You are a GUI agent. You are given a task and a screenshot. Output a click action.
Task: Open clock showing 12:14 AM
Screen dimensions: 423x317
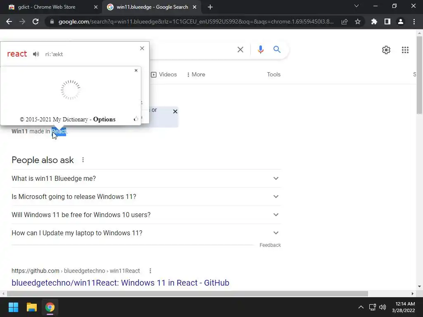(403, 307)
